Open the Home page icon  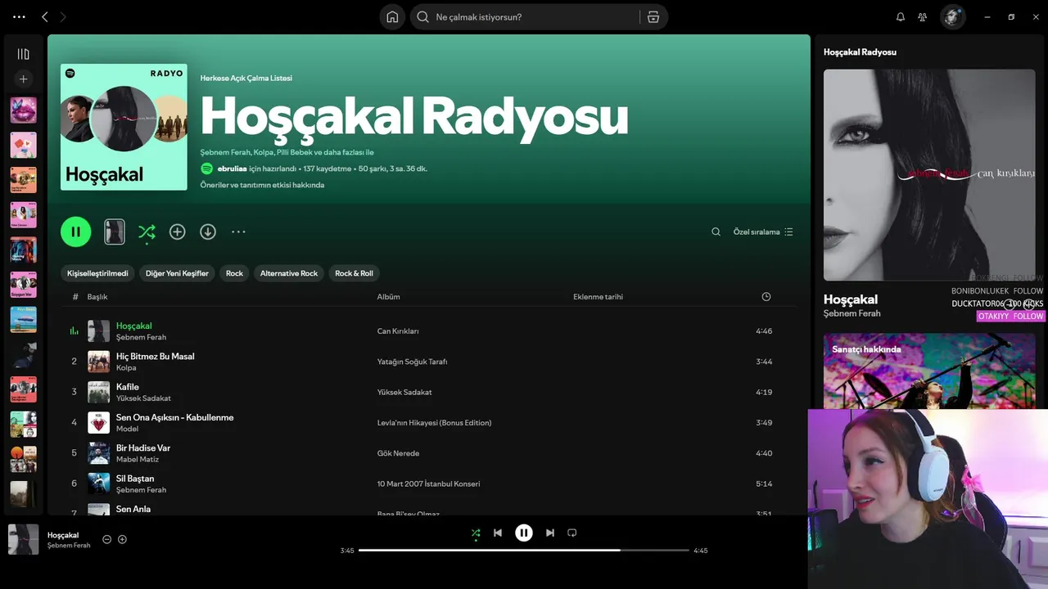[x=392, y=17]
